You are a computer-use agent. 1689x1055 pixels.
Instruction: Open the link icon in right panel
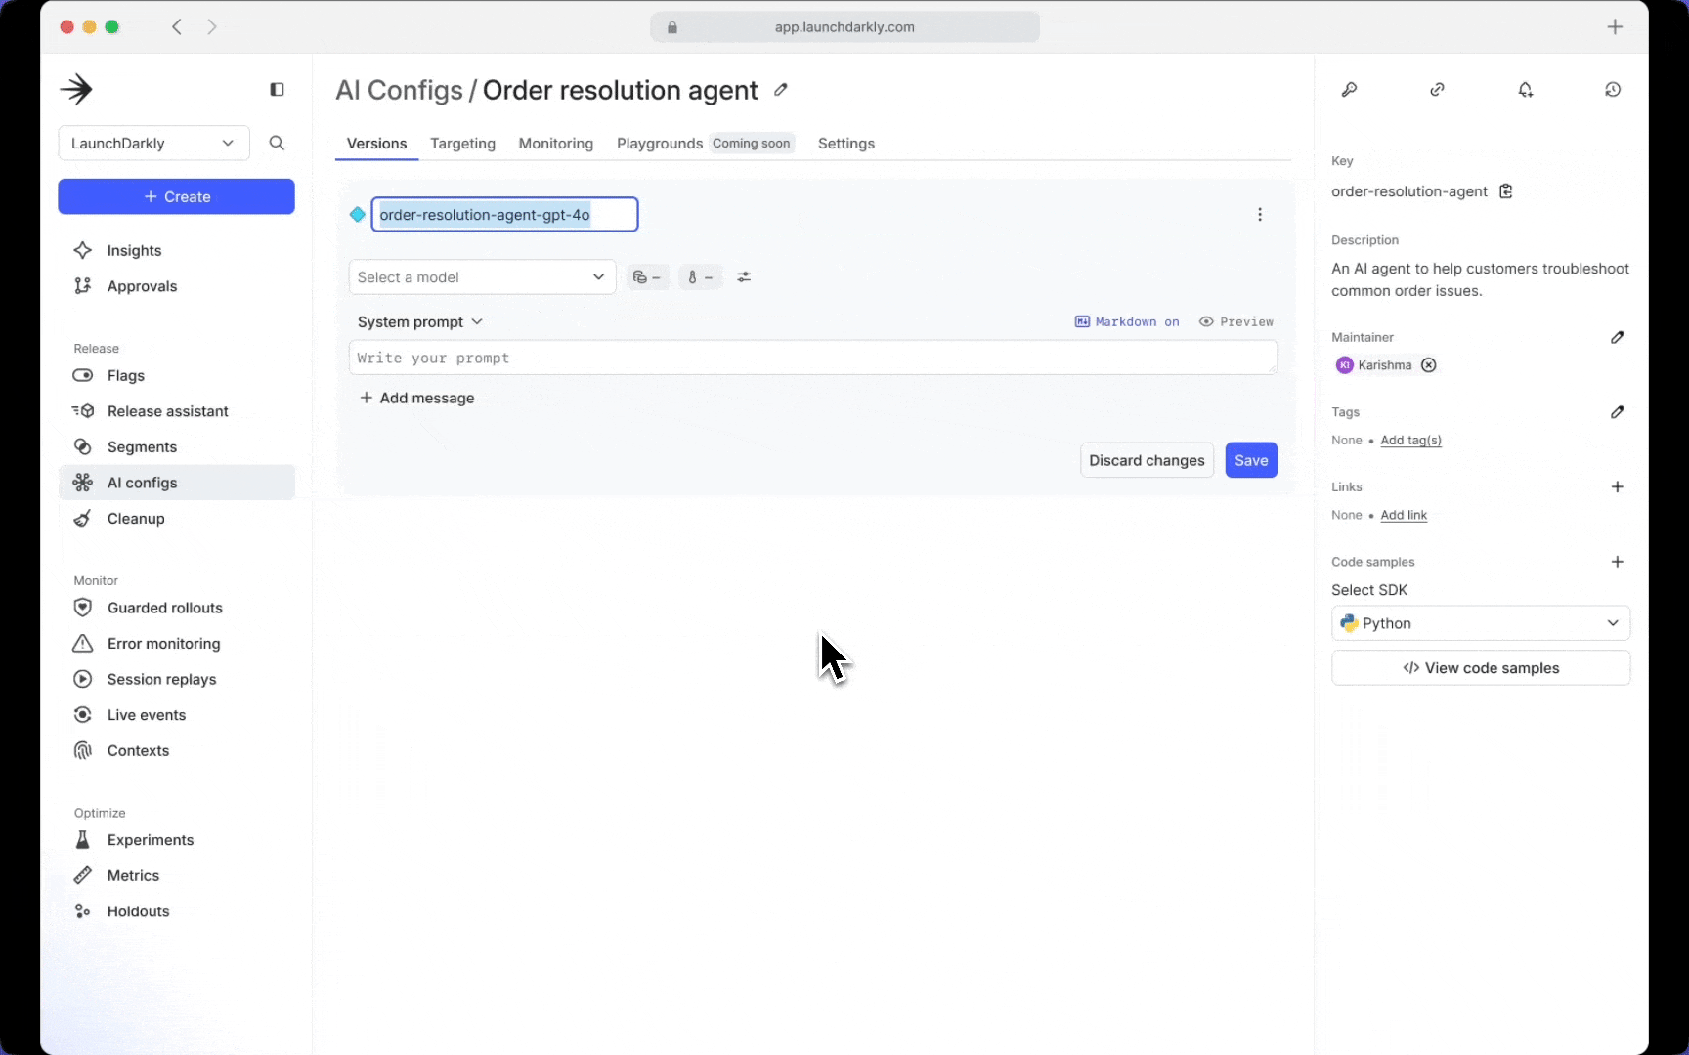tap(1438, 90)
